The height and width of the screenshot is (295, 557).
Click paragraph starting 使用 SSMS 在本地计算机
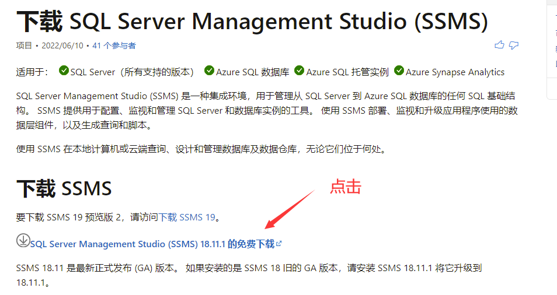tap(201, 149)
